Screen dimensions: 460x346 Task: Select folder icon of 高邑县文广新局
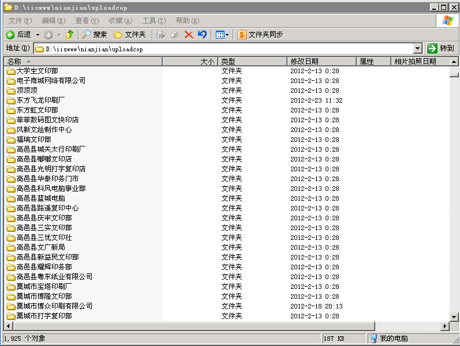pos(11,248)
